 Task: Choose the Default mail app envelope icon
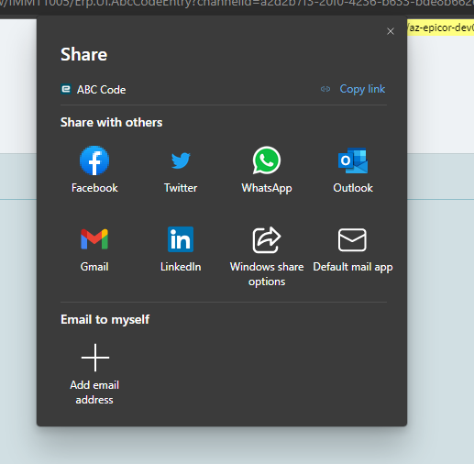pyautogui.click(x=352, y=239)
